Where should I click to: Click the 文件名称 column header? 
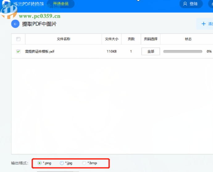[64, 39]
